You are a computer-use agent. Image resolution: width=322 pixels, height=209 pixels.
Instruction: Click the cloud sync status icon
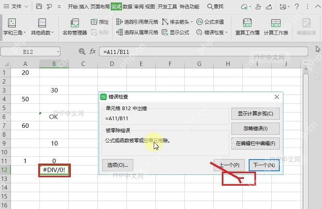(x=244, y=7)
